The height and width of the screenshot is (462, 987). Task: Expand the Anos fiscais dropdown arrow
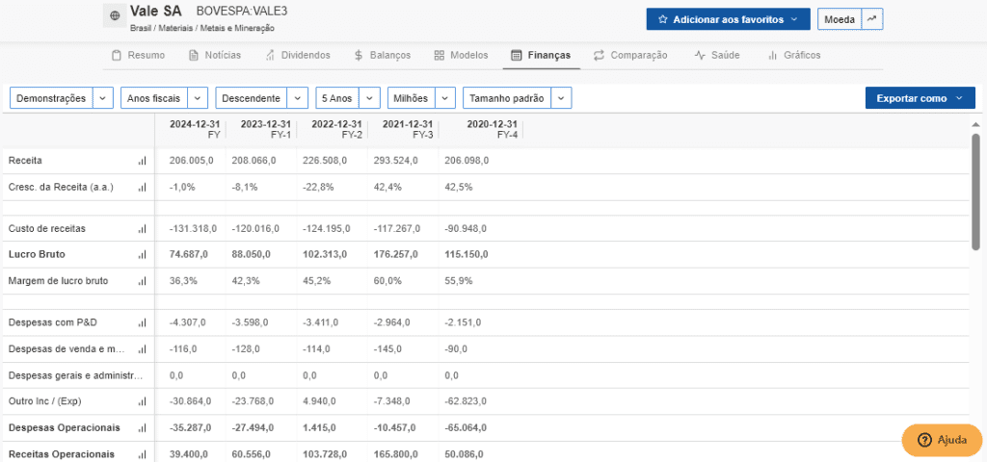point(198,98)
